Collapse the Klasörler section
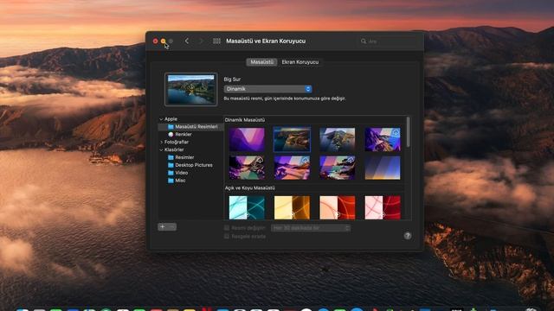Screen dimensions: 554x311 tap(161, 149)
